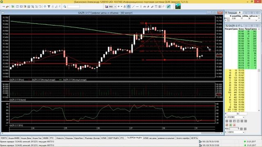Click the GAZR-3.17 [RSI] legend label
262x147 pixels.
coord(16,125)
